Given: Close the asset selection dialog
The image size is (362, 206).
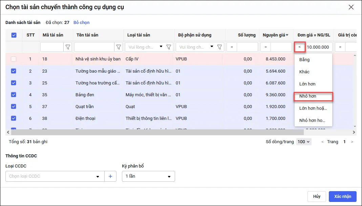Looking at the screenshot, I should click(x=351, y=7).
